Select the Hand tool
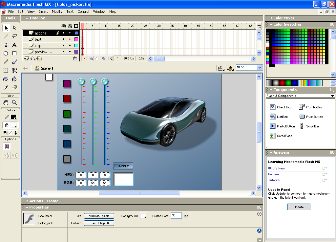Image resolution: width=336 pixels, height=242 pixels. [6, 102]
